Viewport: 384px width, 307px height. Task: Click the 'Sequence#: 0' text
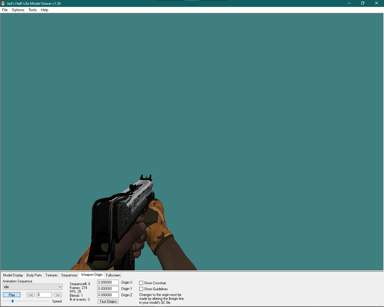click(80, 284)
